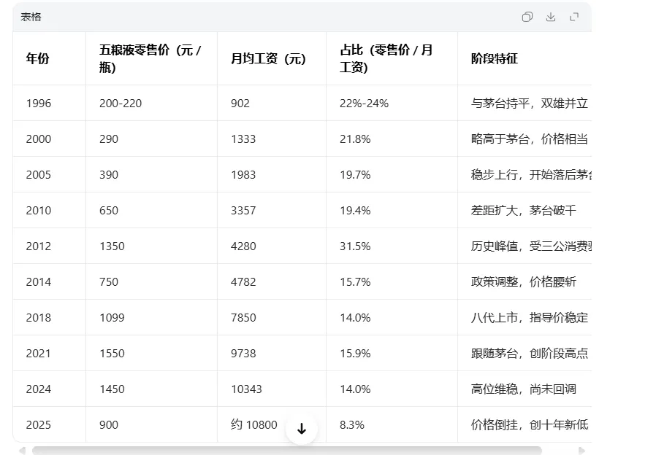656x455 pixels.
Task: Select the price cell 1450
Action: [151, 389]
